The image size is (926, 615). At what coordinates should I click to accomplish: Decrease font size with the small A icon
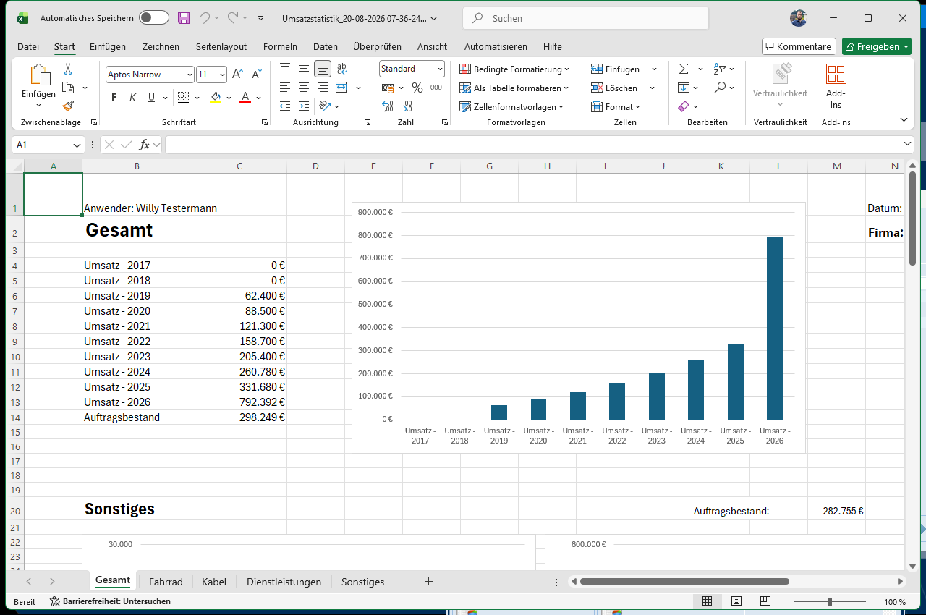[x=256, y=75]
